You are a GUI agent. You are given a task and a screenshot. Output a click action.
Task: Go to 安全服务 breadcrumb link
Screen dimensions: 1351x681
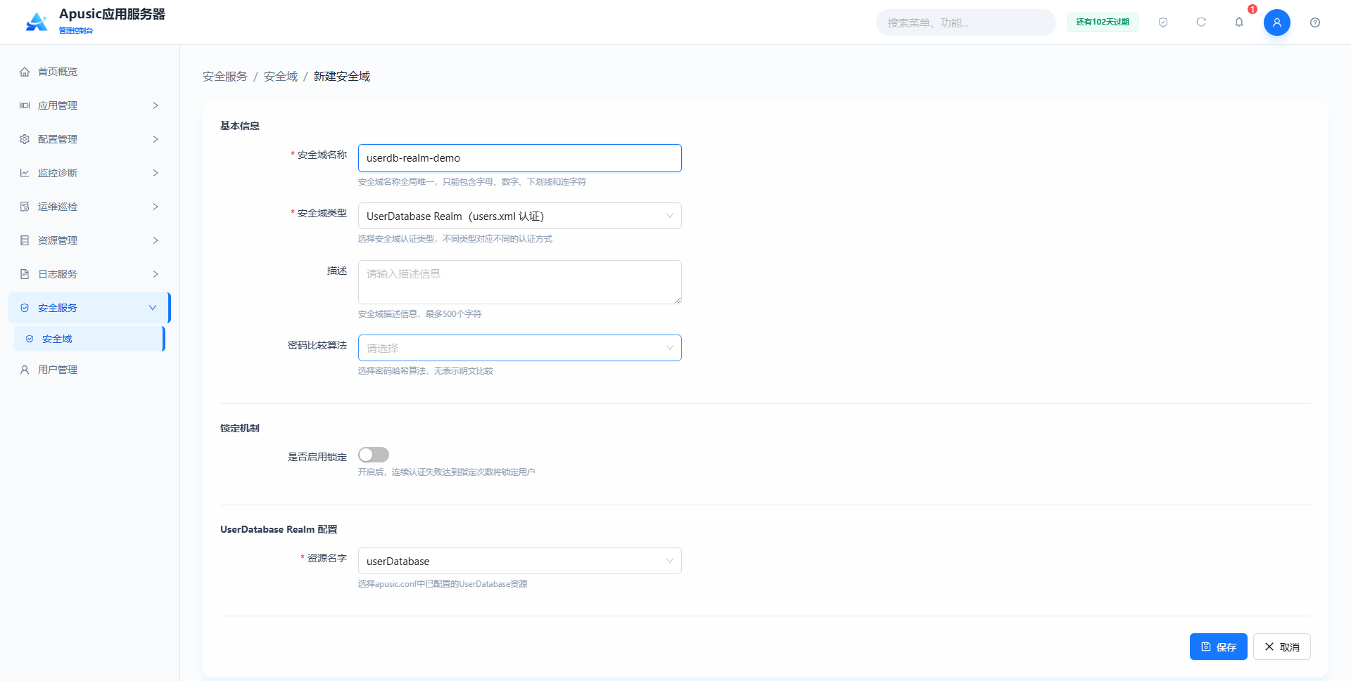[x=225, y=76]
